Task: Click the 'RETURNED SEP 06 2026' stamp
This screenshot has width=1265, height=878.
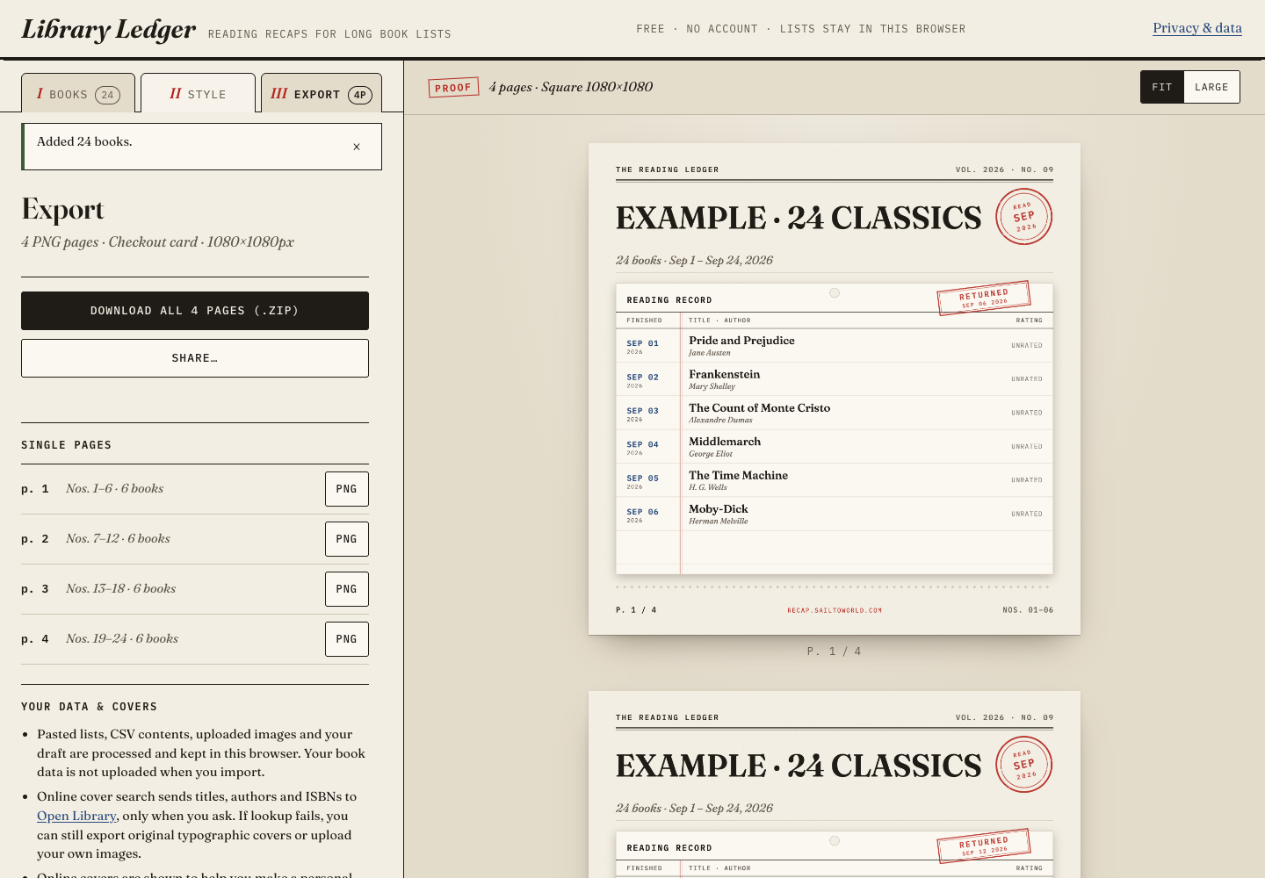Action: click(984, 298)
